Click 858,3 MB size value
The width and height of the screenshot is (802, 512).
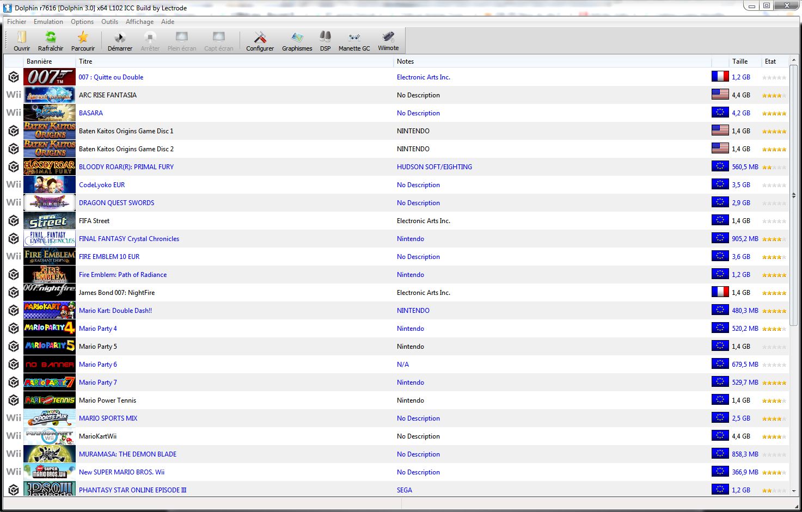pyautogui.click(x=745, y=454)
